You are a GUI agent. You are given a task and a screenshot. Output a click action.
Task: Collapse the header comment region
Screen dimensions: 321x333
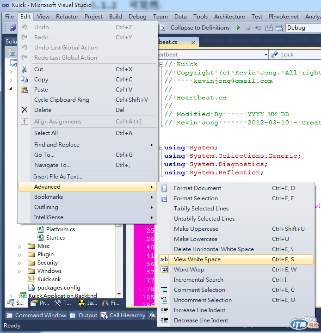(161, 64)
